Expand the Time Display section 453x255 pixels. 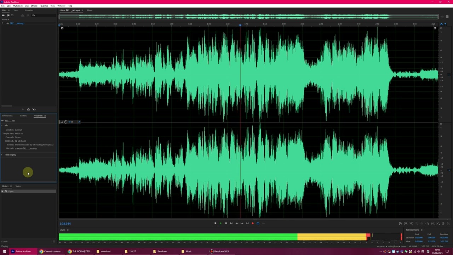point(2,155)
